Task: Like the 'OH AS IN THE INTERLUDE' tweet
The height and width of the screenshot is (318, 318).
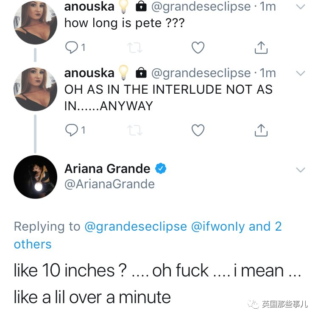Action: pos(198,130)
